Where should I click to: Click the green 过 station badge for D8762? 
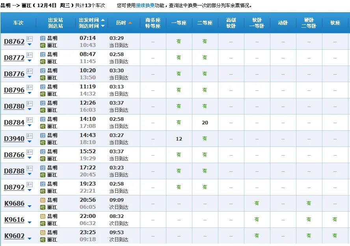click(42, 38)
